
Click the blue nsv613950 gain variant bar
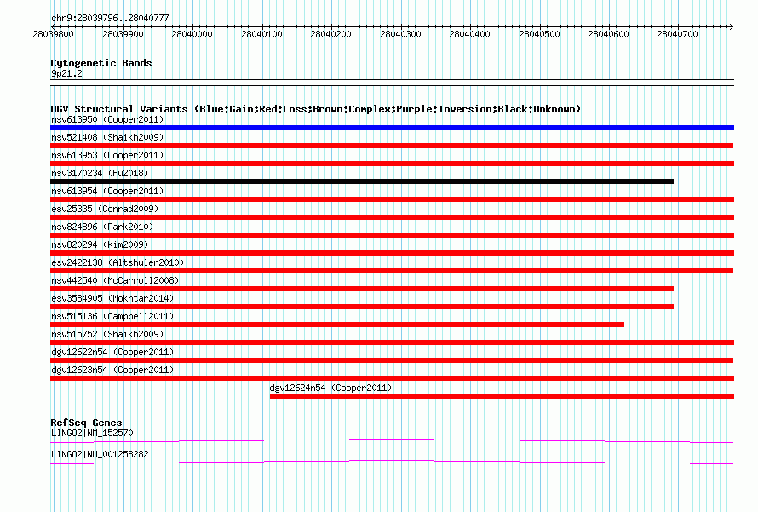point(392,128)
